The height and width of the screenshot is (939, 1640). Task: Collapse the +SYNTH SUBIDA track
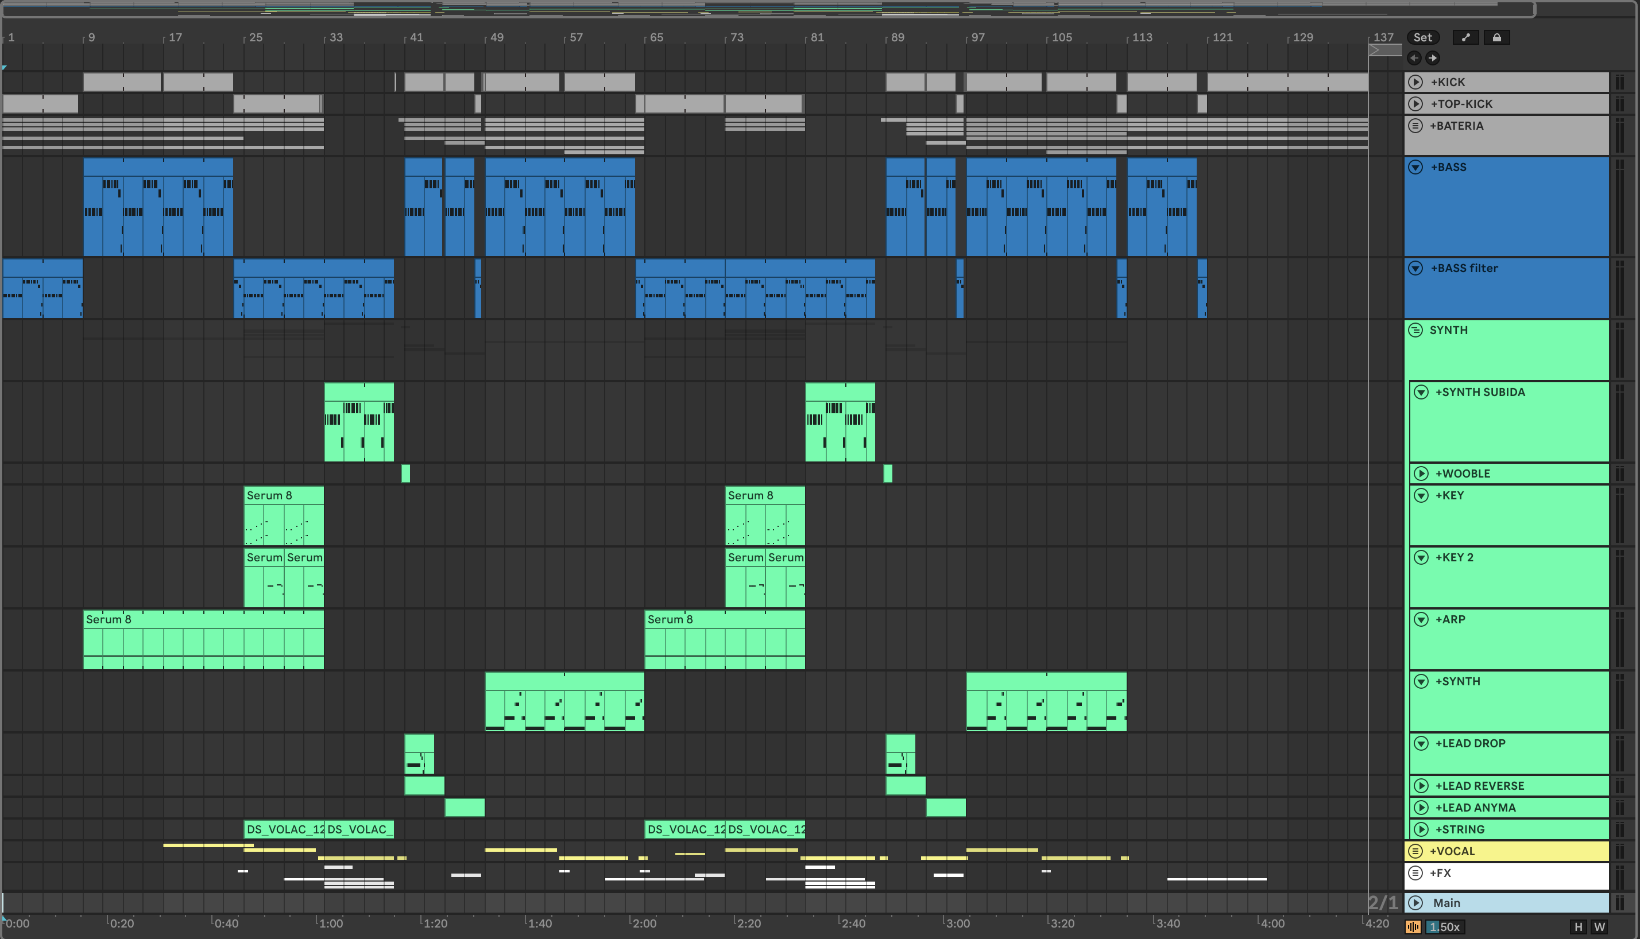click(x=1421, y=392)
